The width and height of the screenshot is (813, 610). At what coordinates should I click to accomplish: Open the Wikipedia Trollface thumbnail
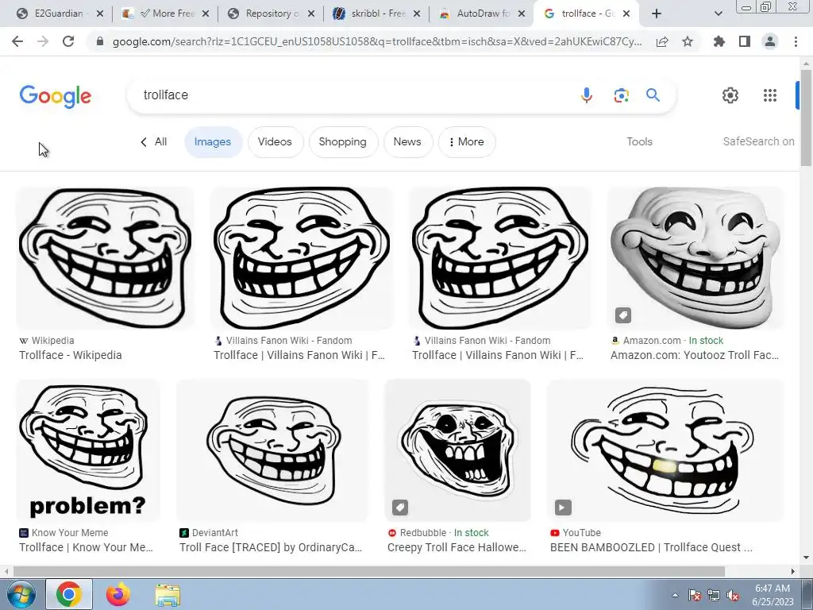(106, 258)
